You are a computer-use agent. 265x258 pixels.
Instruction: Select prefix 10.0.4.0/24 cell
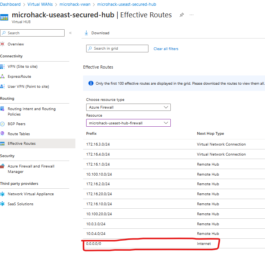click(96, 233)
